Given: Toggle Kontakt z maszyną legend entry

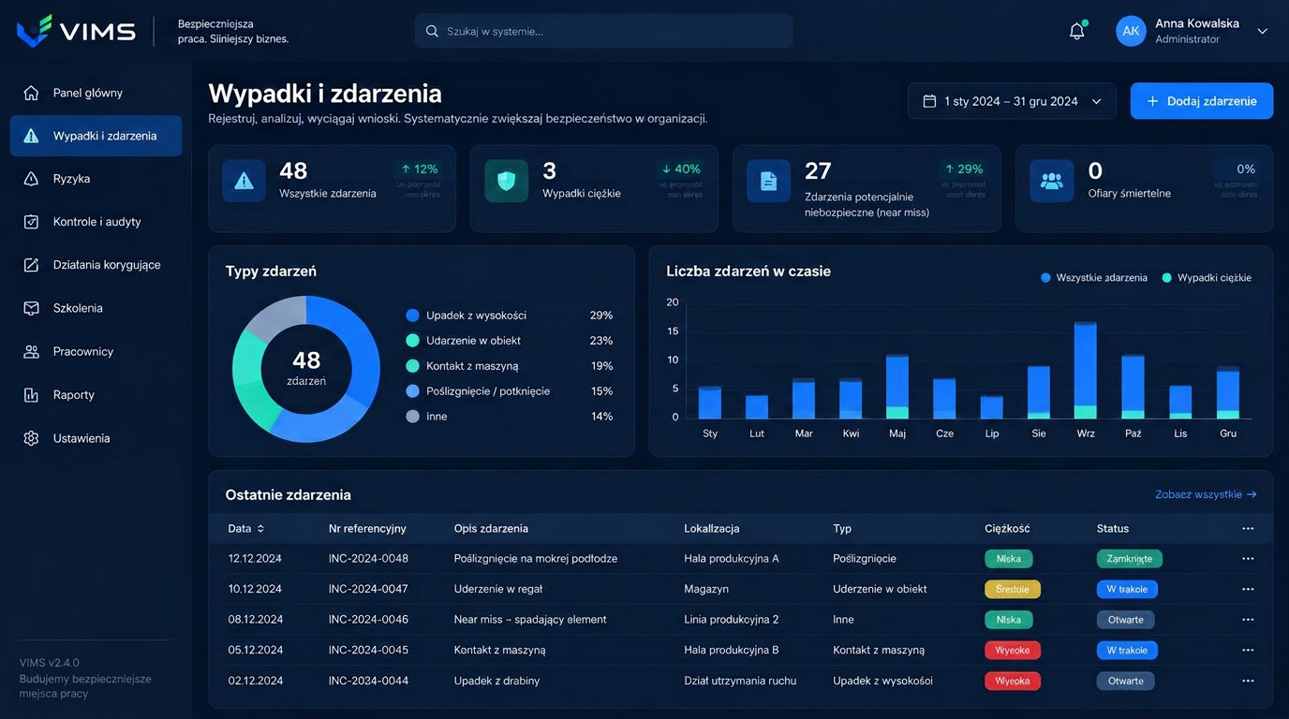Looking at the screenshot, I should coord(510,366).
